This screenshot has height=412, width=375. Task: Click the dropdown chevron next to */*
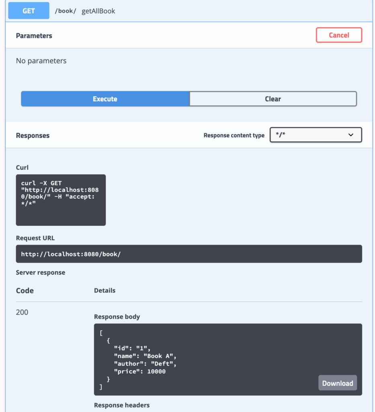point(350,135)
